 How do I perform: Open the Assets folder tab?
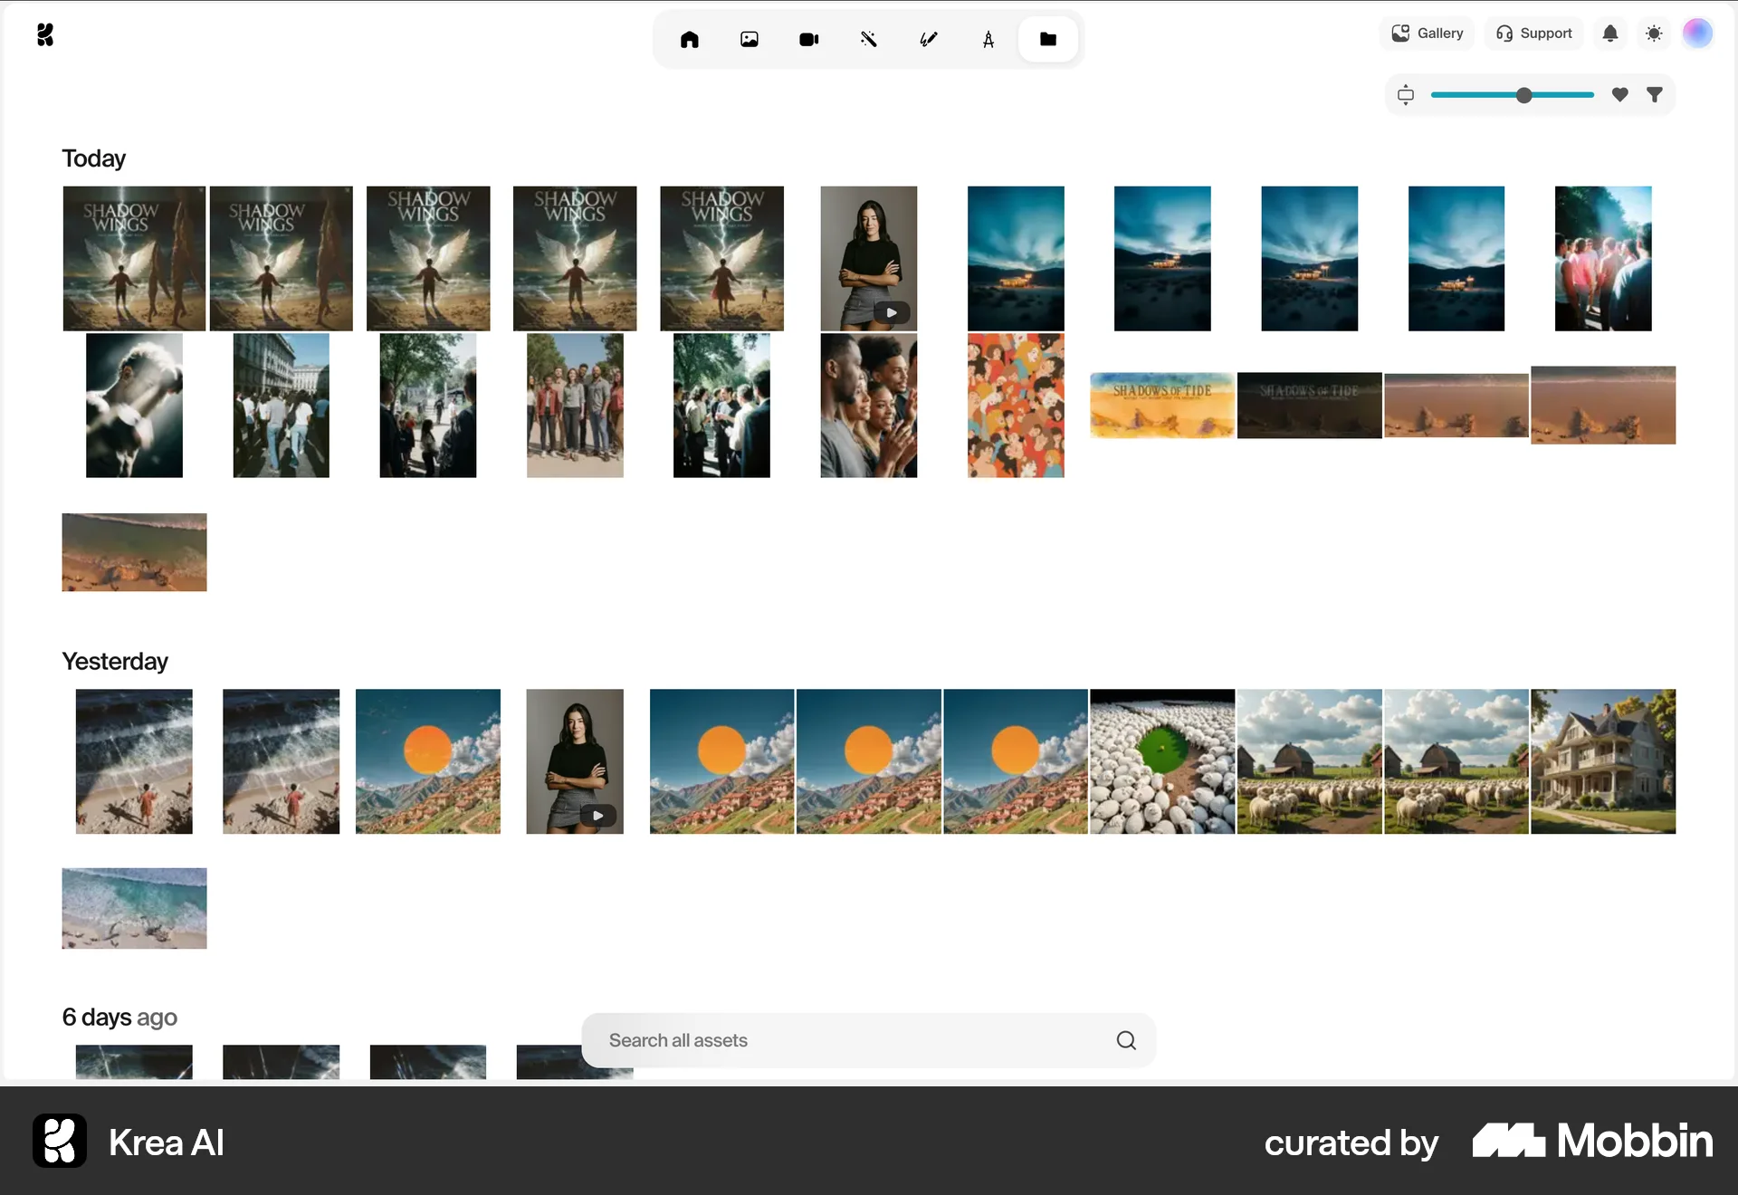[1048, 39]
